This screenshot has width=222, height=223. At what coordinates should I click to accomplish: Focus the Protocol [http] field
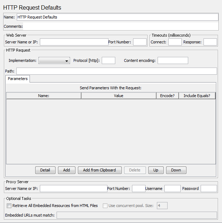[x=108, y=60]
